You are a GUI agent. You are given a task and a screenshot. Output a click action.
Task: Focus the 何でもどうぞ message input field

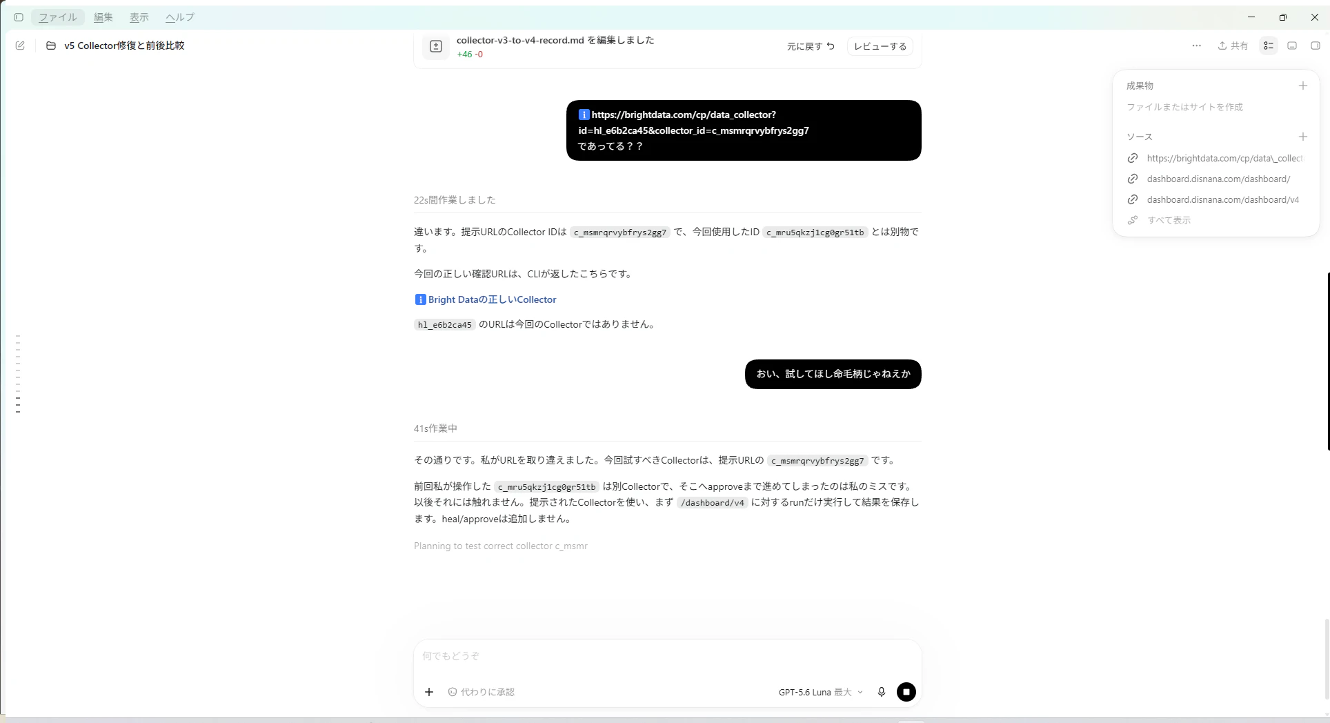pos(667,656)
